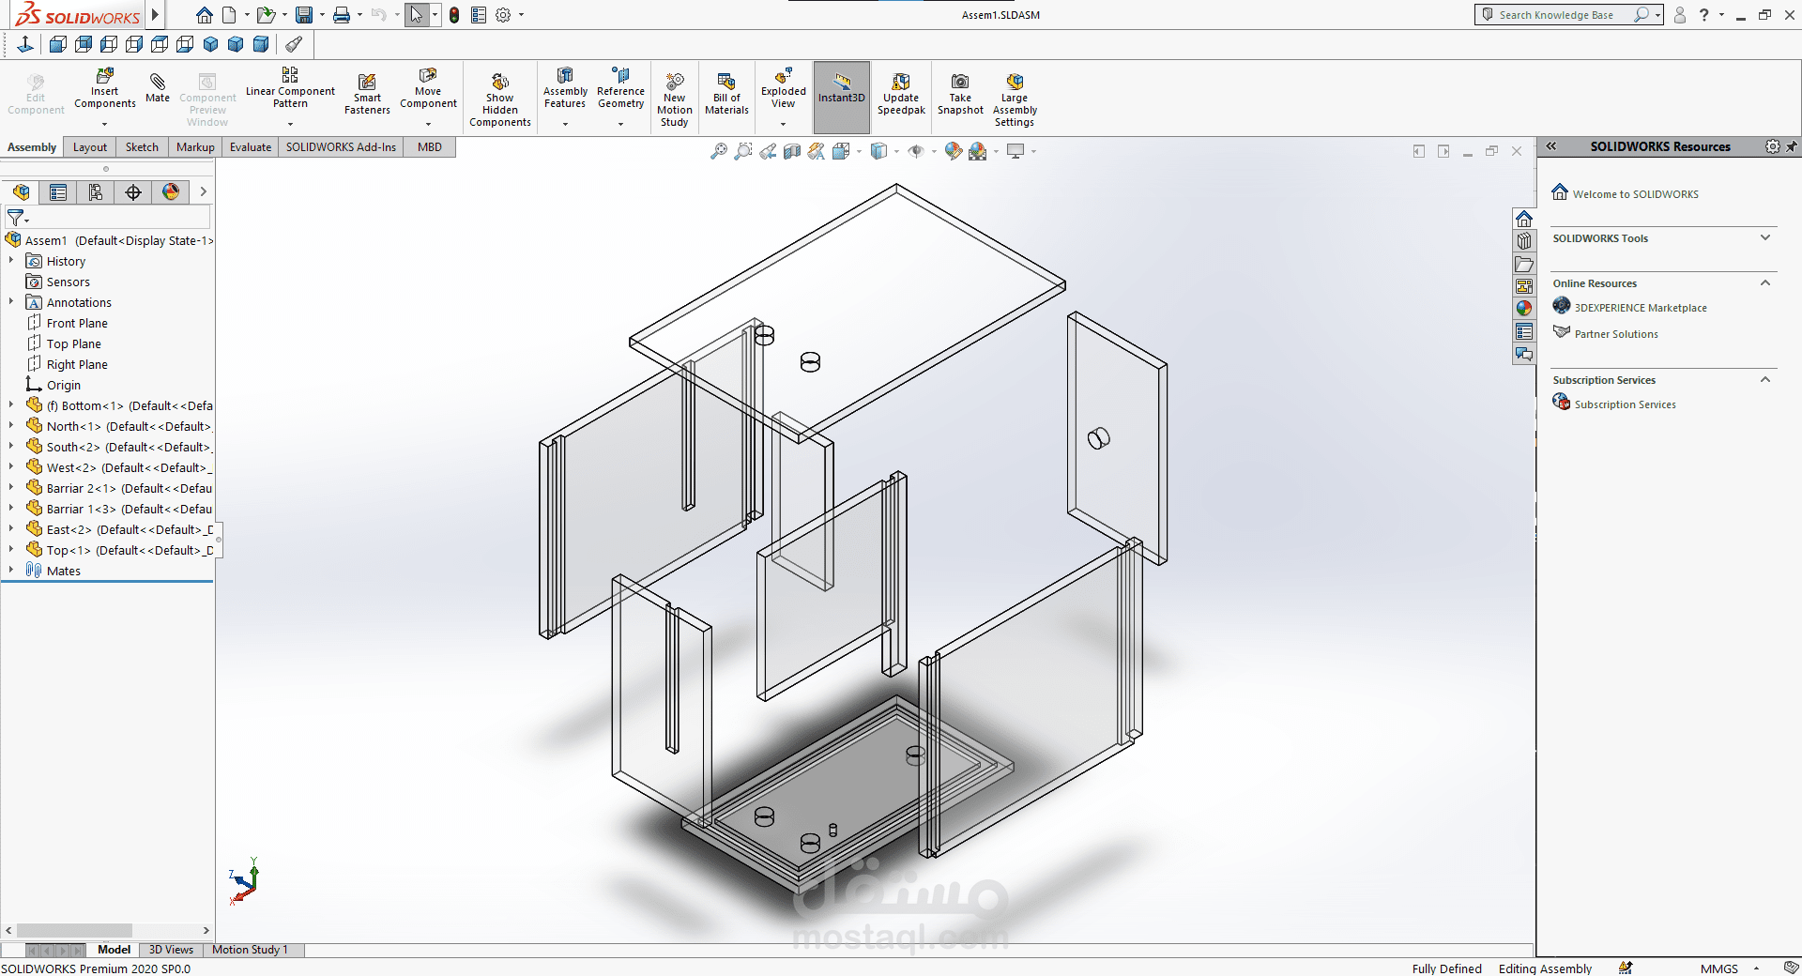The width and height of the screenshot is (1802, 976).
Task: Click the Linear Component Pattern button
Action: click(x=290, y=89)
